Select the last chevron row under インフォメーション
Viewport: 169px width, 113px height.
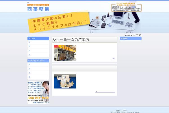(38, 77)
